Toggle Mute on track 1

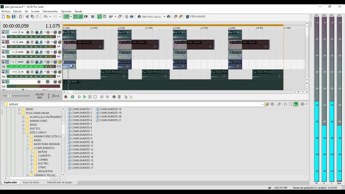pos(55,32)
